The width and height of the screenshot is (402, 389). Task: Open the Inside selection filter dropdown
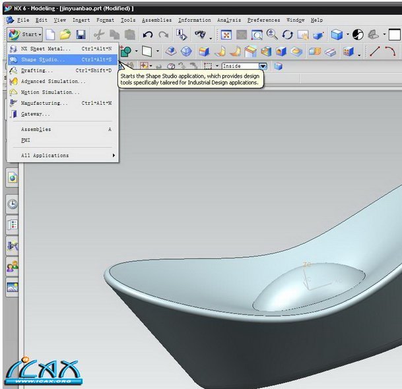(x=263, y=66)
